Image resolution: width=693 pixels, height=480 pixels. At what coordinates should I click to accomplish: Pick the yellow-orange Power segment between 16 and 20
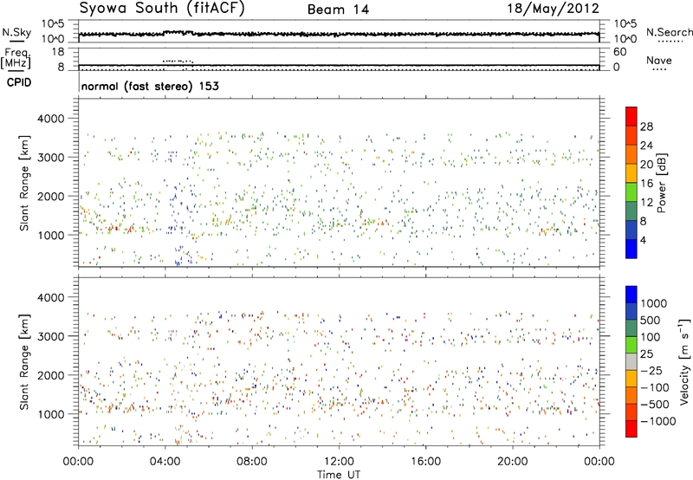(x=631, y=173)
